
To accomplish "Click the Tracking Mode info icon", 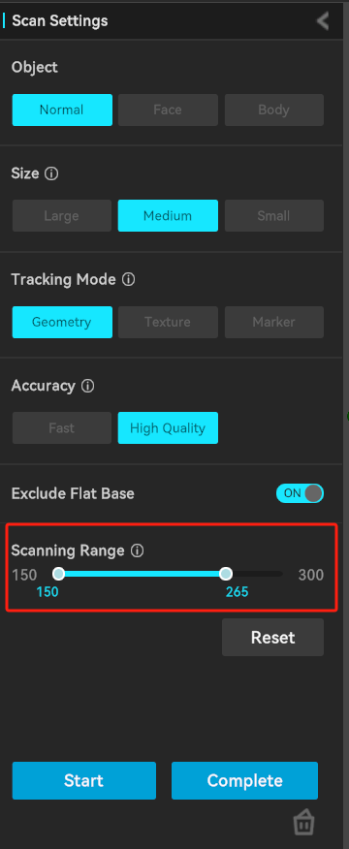I will pyautogui.click(x=128, y=280).
